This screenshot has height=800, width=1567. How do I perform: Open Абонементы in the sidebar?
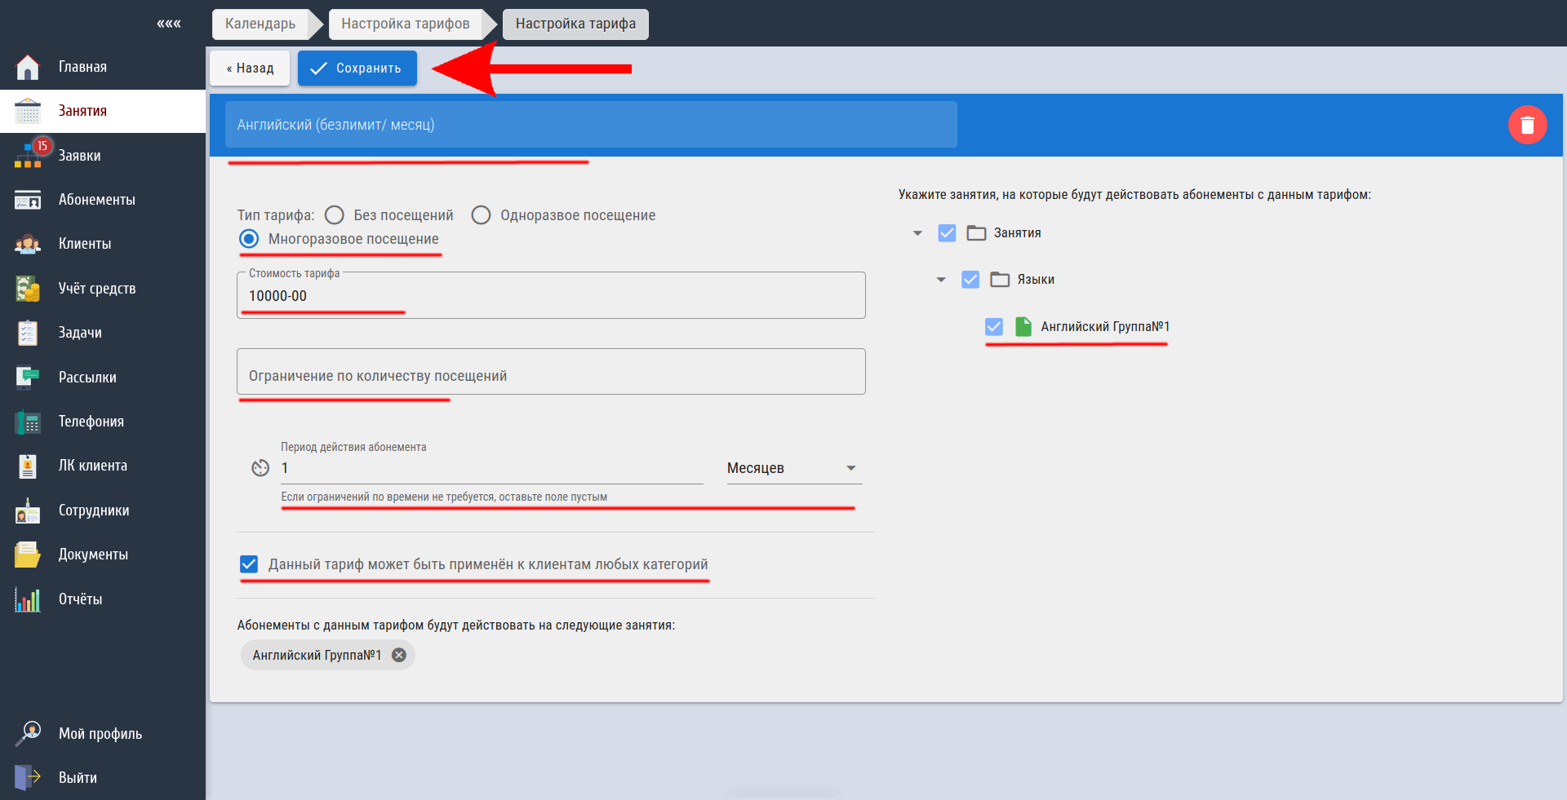click(103, 200)
